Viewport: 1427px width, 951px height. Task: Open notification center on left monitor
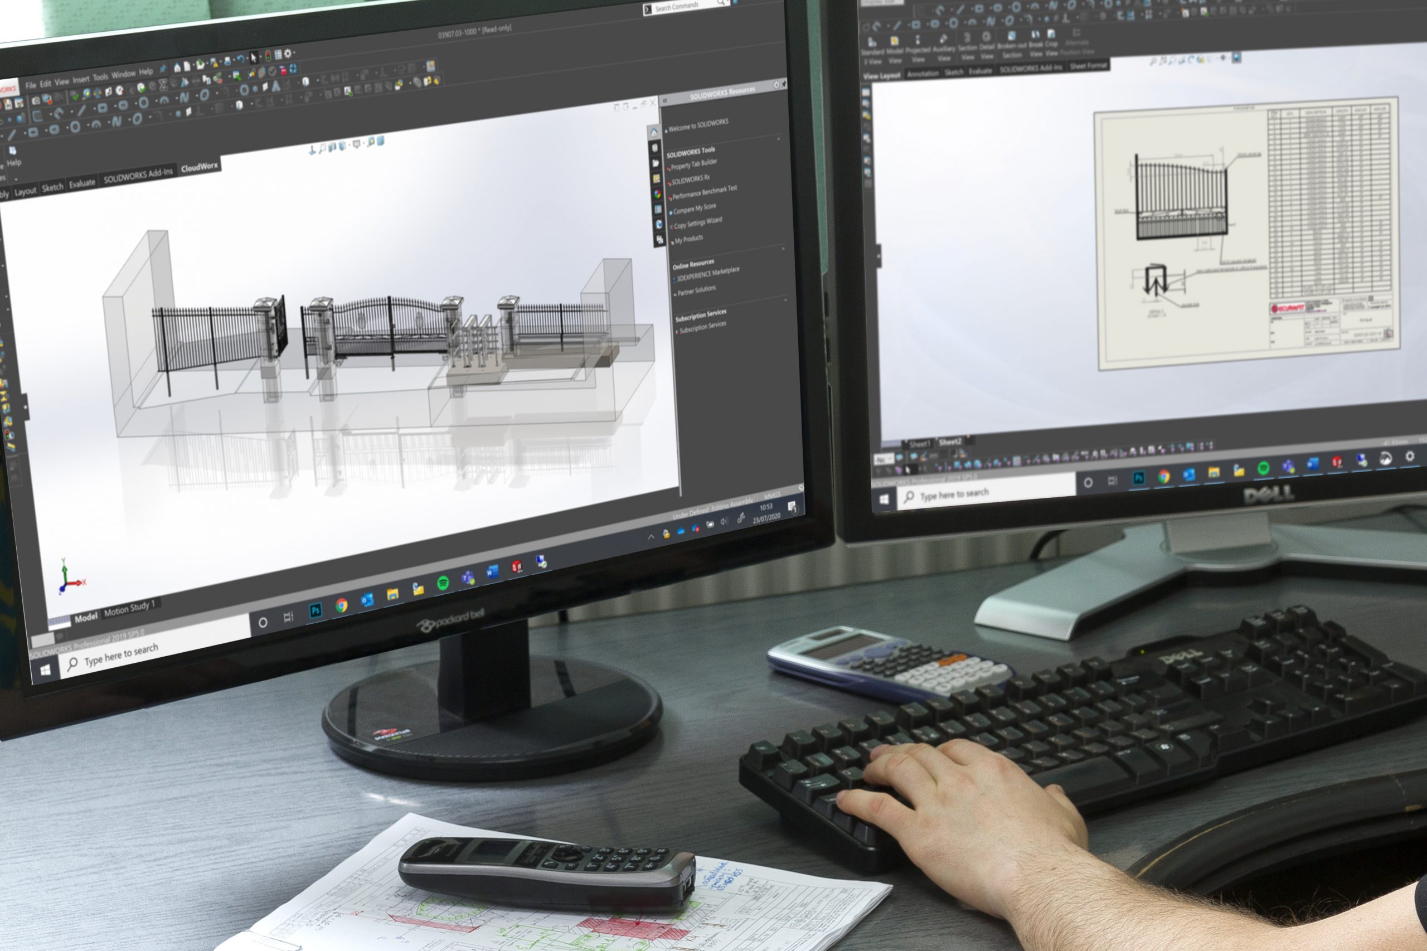click(792, 507)
